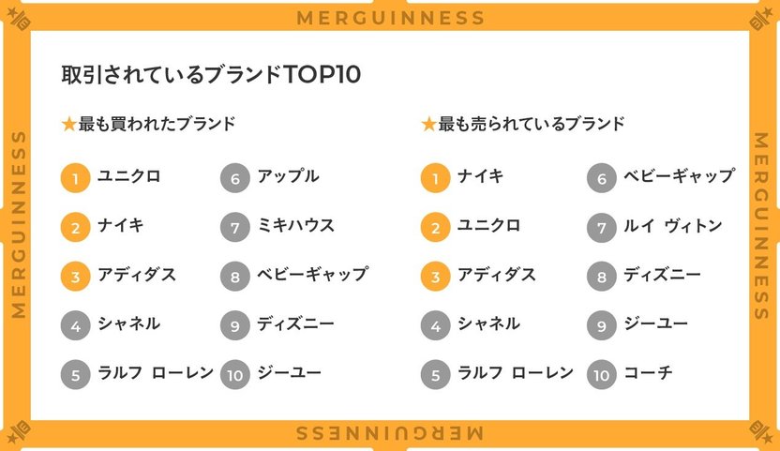The height and width of the screenshot is (451, 780).
Task: Select the left ベビーギャップ entry at rank 8
Action: [313, 275]
